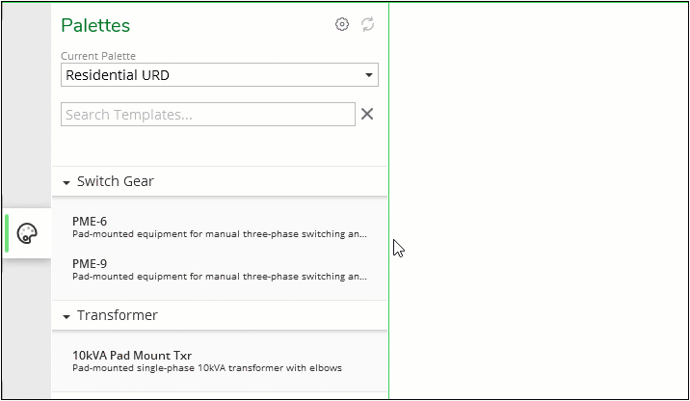Select the PME-6 template
Image resolution: width=690 pixels, height=401 pixels.
pos(219,227)
